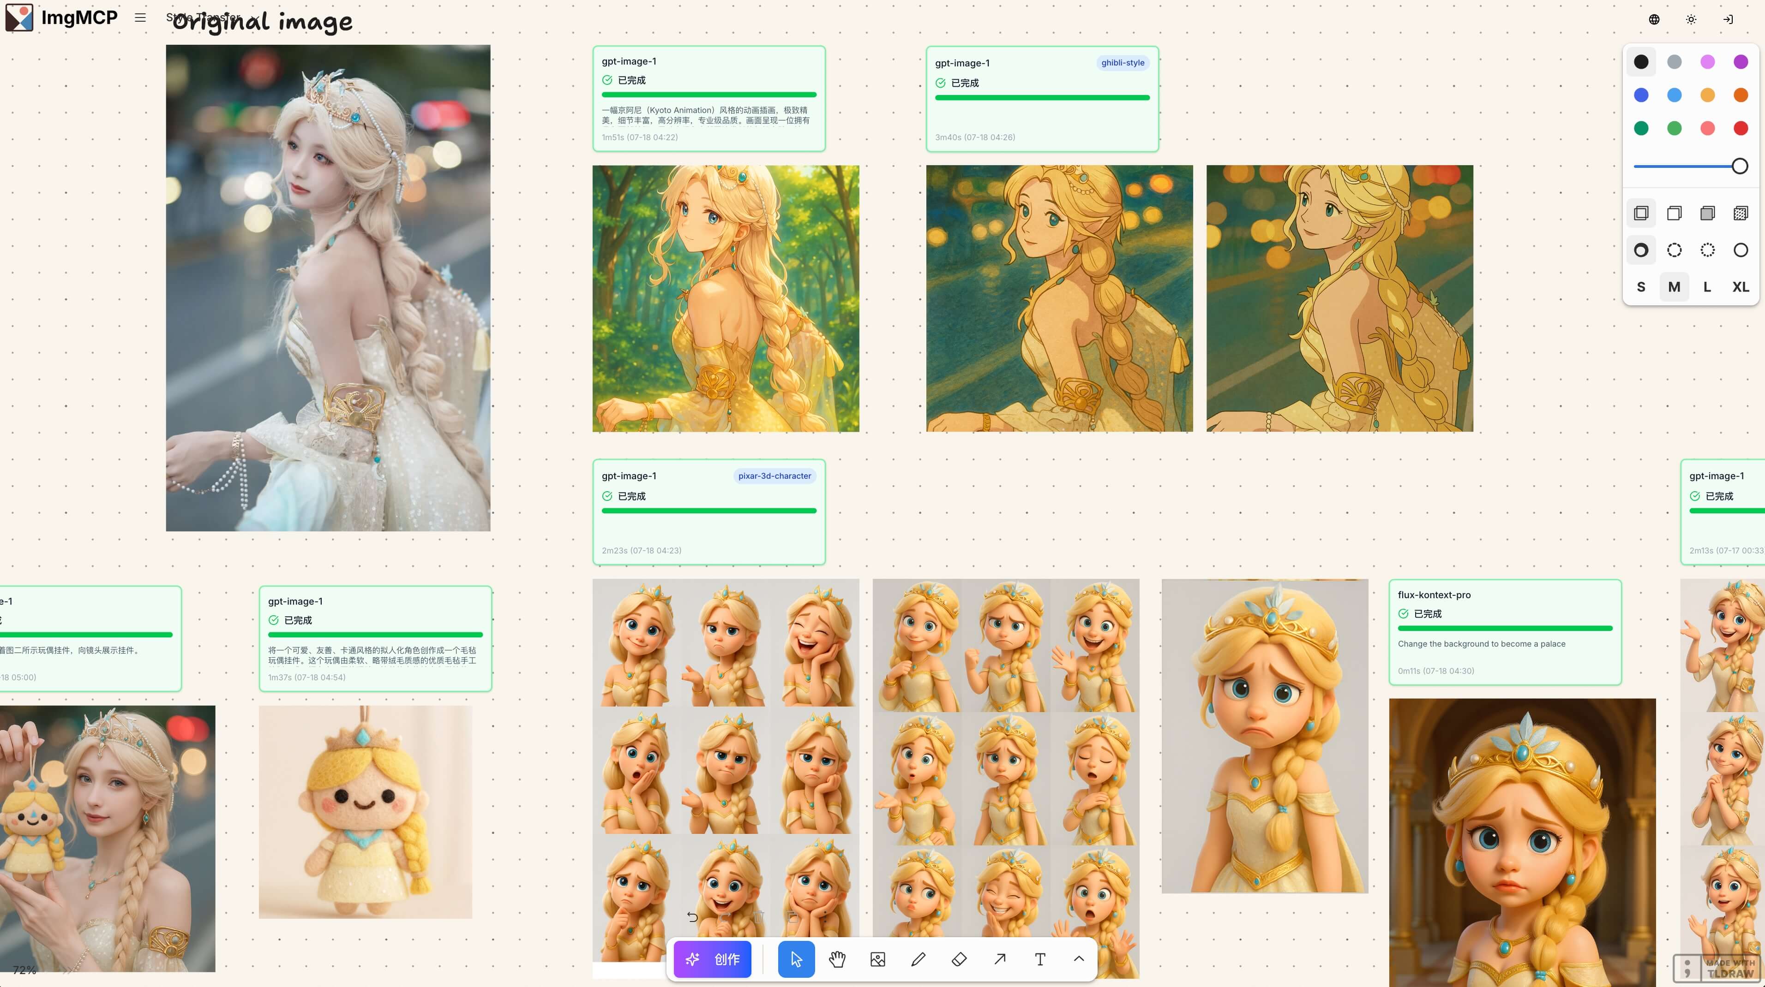Activate the Hand pan tool
The height and width of the screenshot is (987, 1765).
[x=837, y=959]
